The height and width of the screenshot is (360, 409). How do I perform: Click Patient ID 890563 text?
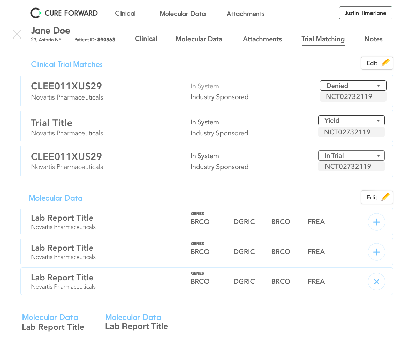pyautogui.click(x=95, y=40)
